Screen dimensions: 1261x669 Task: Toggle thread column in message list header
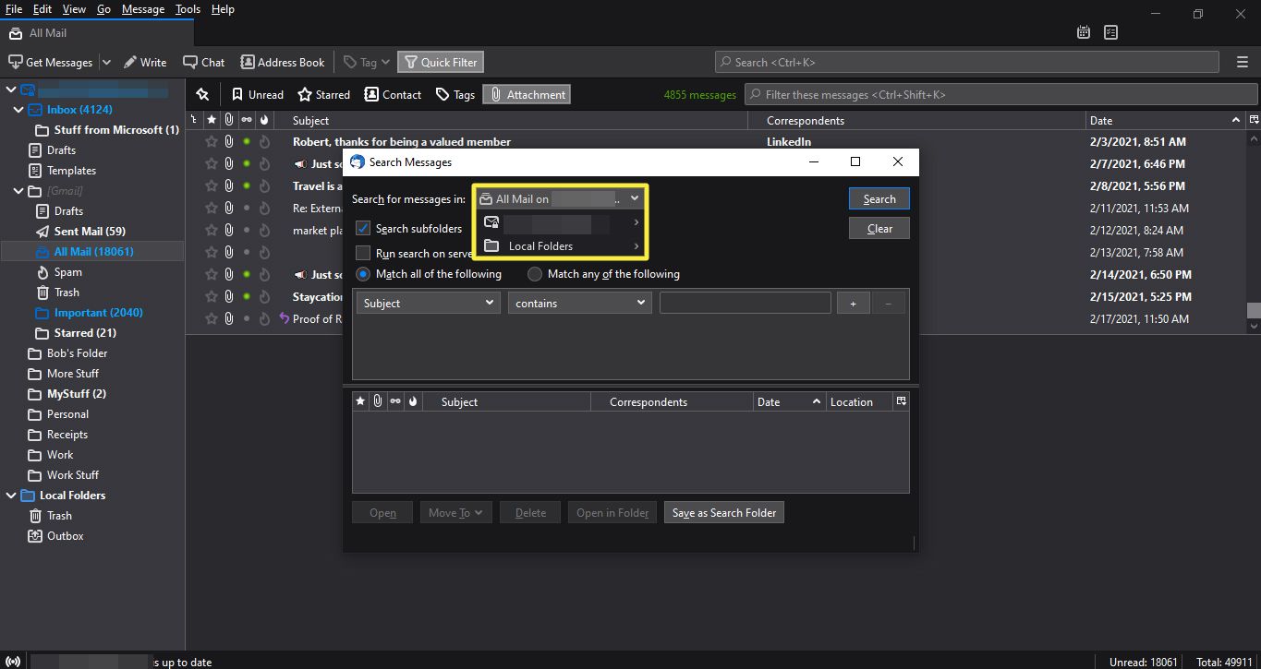194,120
